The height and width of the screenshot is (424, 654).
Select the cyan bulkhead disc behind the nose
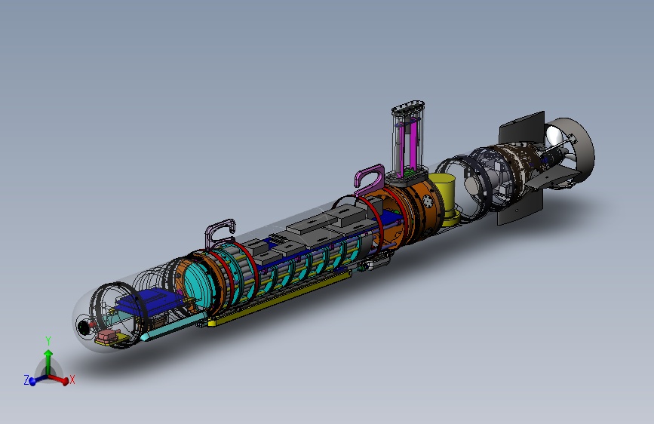(198, 285)
